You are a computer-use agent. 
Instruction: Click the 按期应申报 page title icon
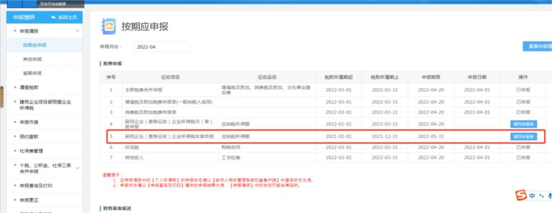coord(108,26)
